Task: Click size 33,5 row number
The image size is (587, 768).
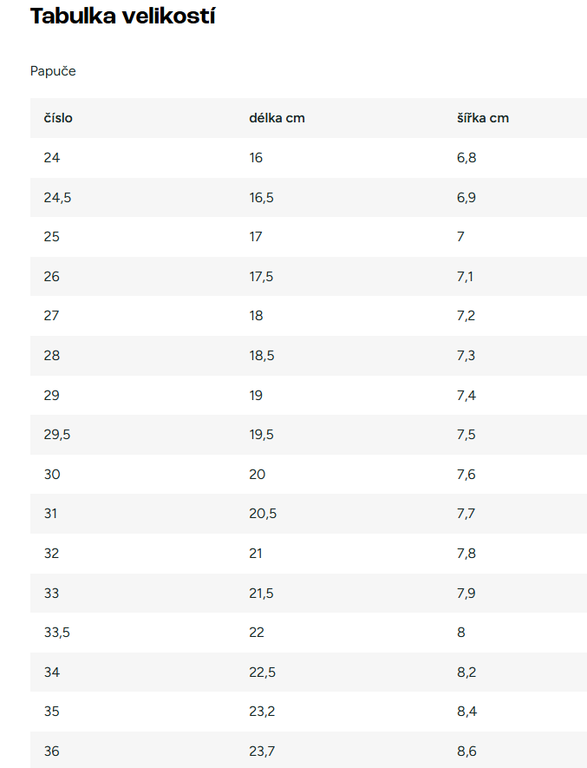Action: [x=56, y=633]
